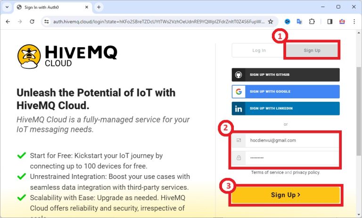Open a new browser tab

[99, 7]
